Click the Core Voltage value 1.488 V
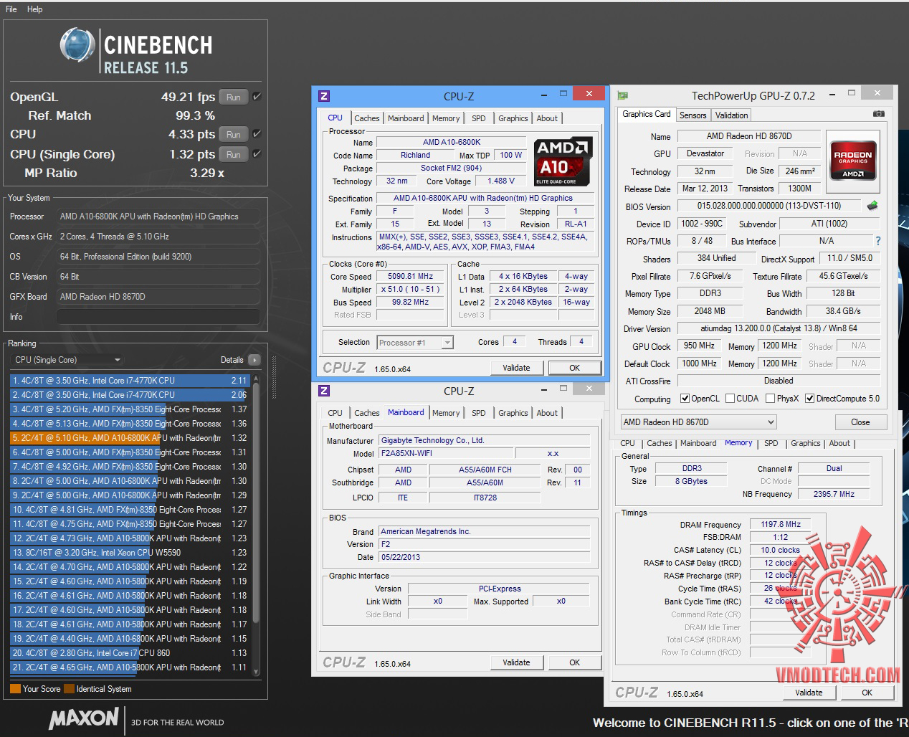This screenshot has height=737, width=909. (501, 181)
